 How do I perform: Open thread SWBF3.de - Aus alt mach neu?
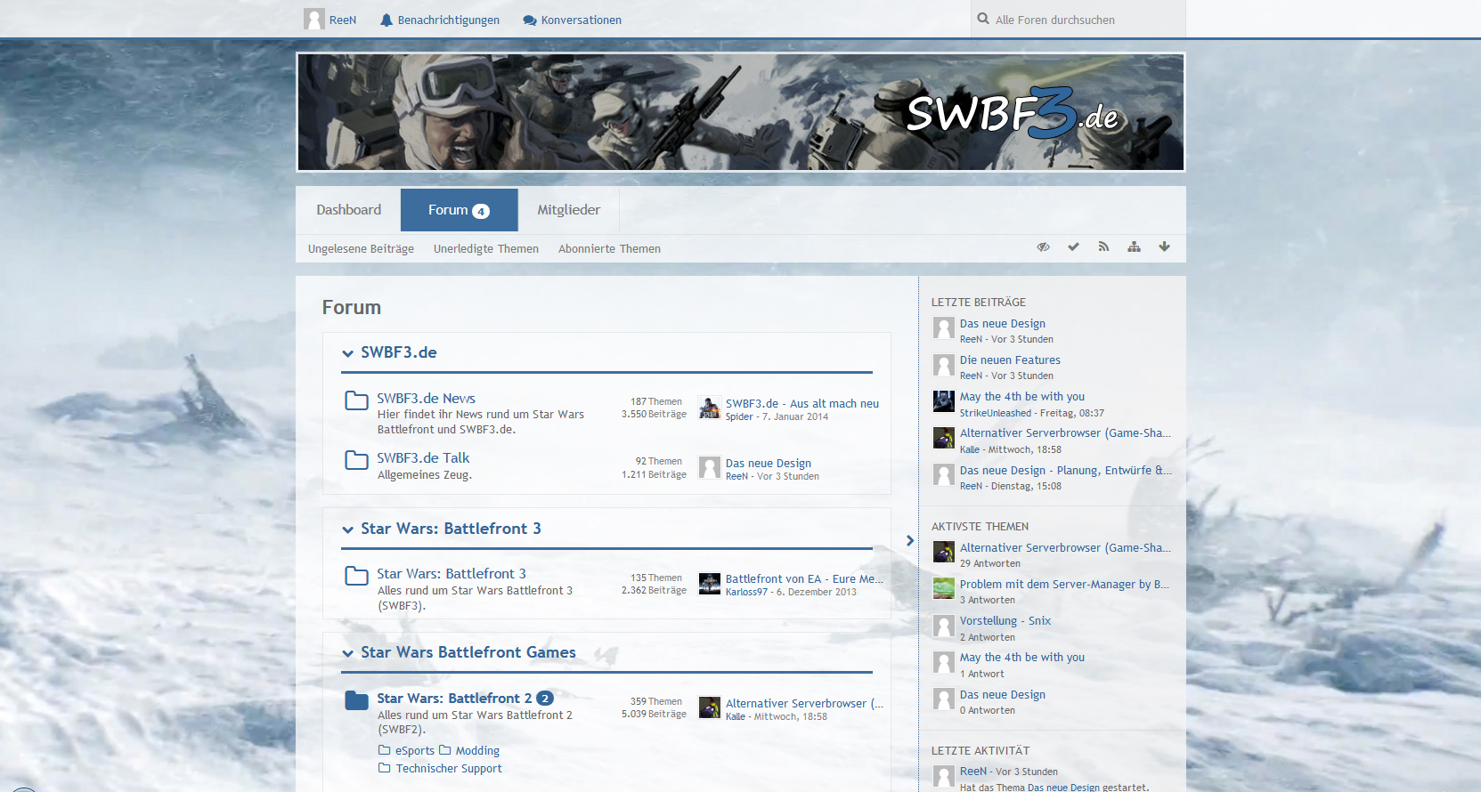(802, 403)
